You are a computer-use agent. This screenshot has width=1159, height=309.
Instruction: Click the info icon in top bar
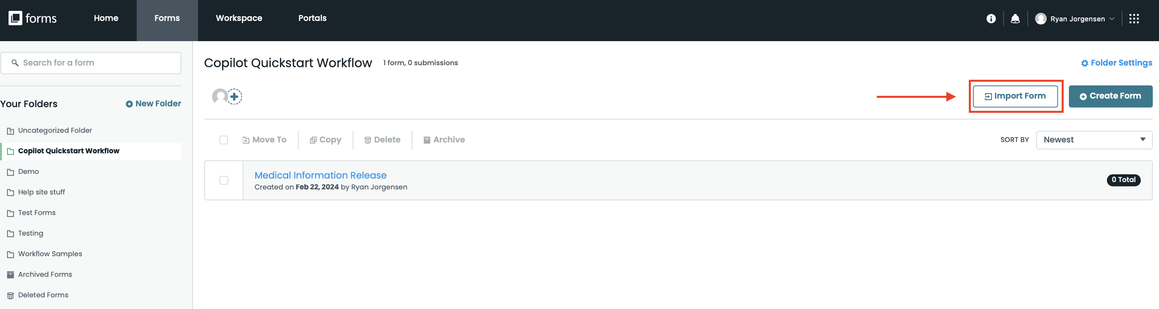(991, 19)
